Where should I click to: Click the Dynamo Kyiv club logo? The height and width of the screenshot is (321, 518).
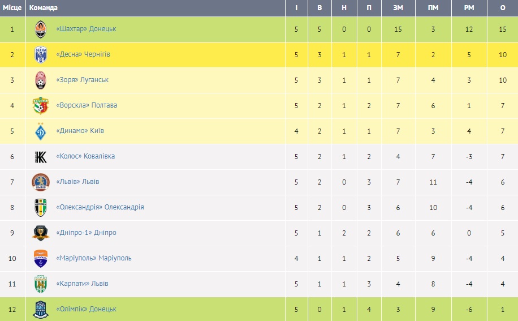point(41,131)
